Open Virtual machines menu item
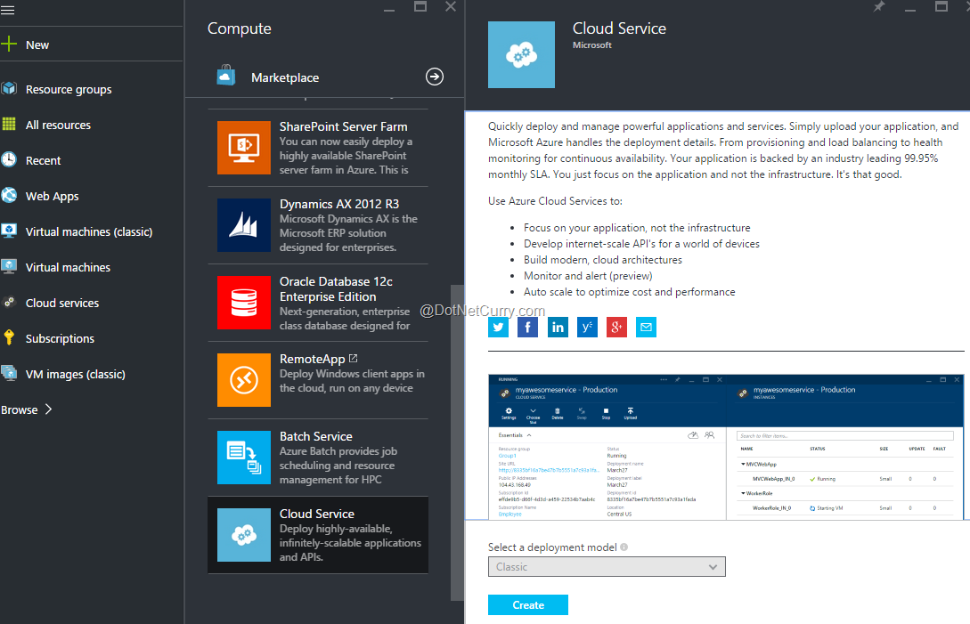Viewport: 970px width, 624px height. pos(68,267)
